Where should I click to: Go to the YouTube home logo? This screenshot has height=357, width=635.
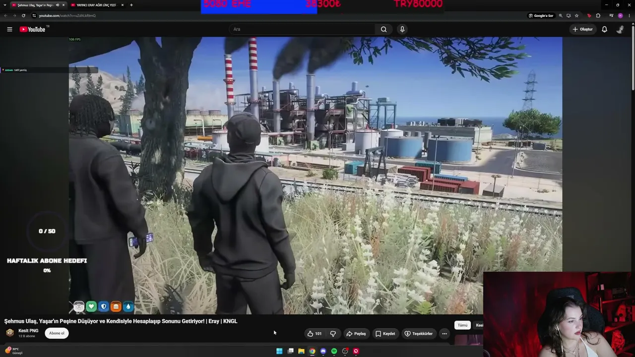coord(33,29)
